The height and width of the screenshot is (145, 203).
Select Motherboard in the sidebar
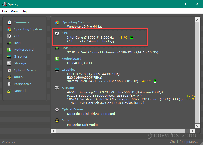pyautogui.click(x=24, y=50)
